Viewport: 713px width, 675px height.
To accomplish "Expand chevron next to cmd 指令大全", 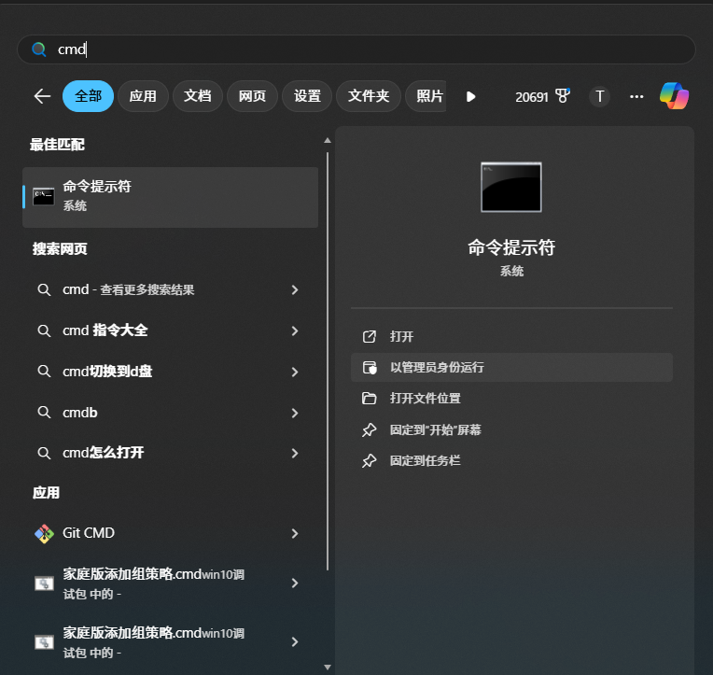I will pos(295,330).
